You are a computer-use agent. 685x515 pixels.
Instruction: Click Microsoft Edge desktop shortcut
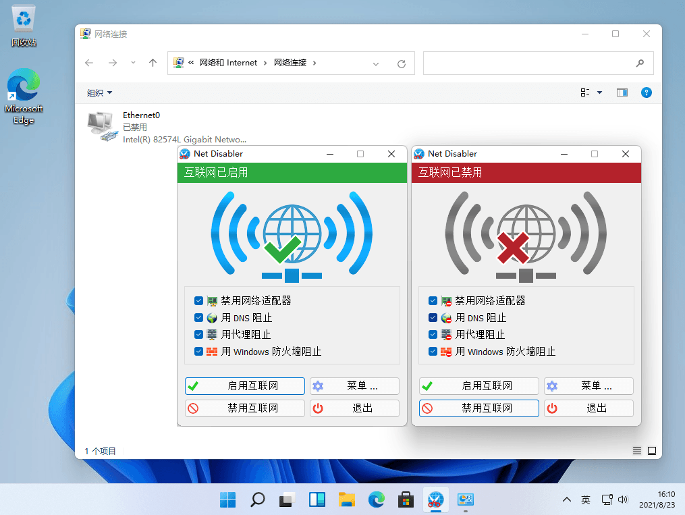[24, 97]
